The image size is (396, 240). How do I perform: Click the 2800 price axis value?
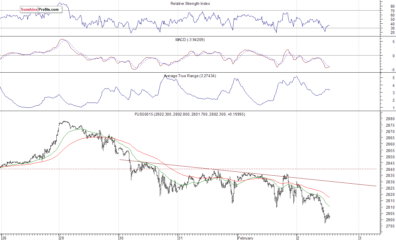390,220
